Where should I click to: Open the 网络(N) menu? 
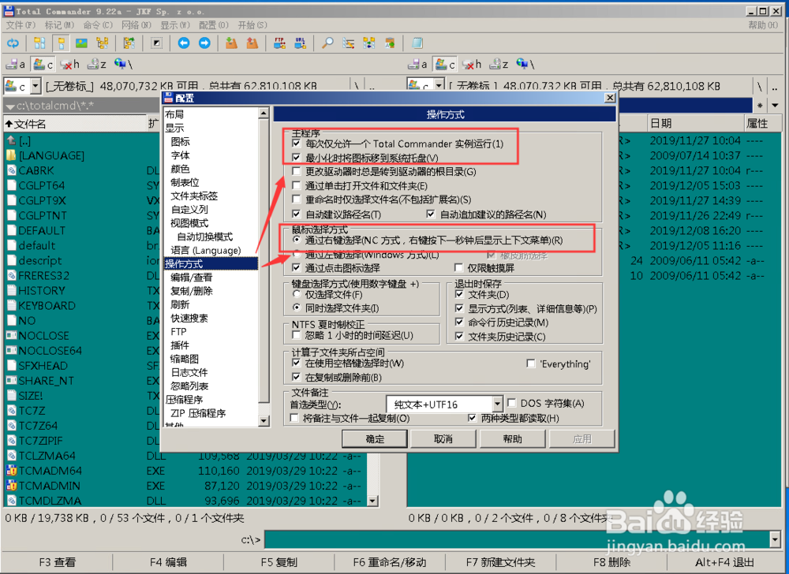136,24
